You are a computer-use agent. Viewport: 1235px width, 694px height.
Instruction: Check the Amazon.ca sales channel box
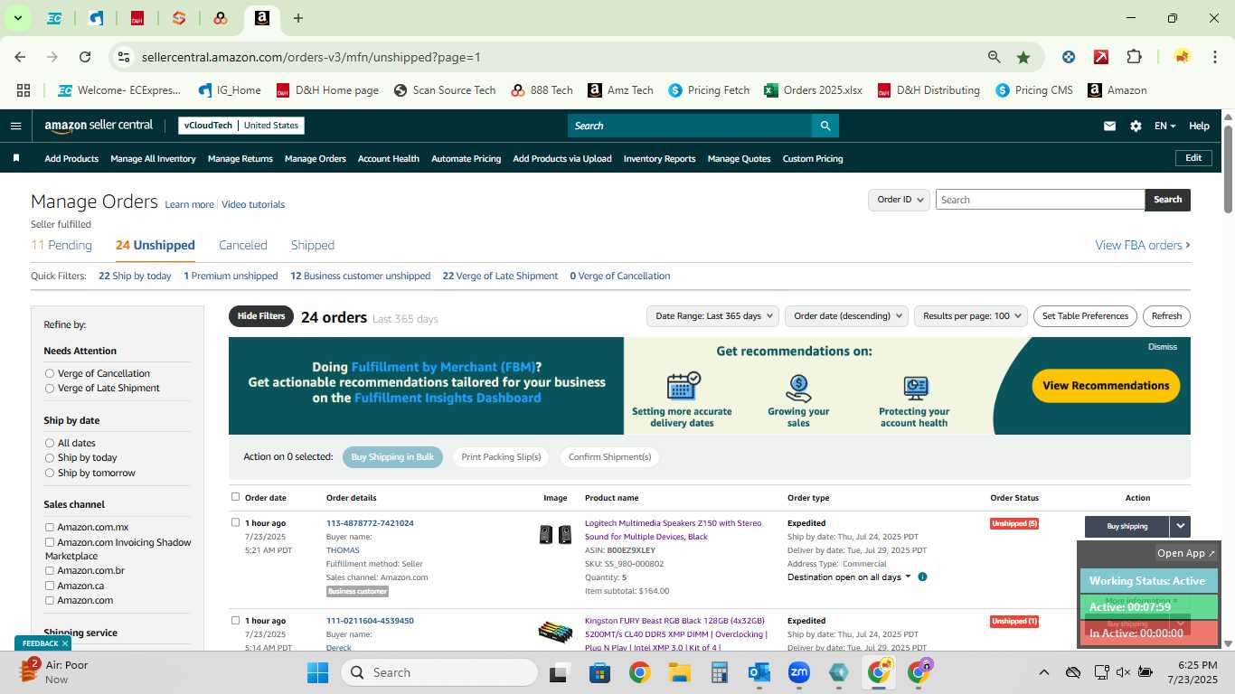(50, 586)
